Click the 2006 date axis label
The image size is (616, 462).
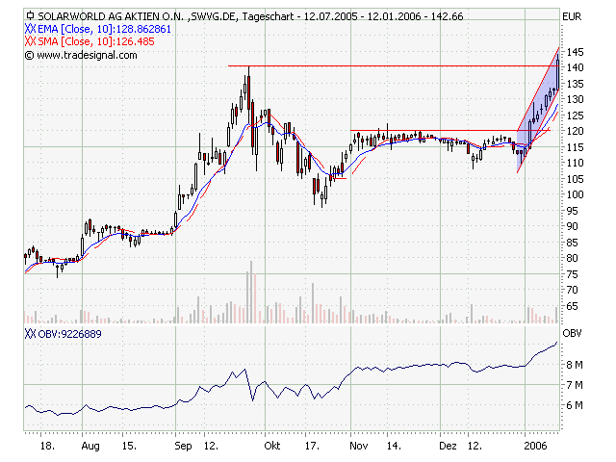pos(535,446)
